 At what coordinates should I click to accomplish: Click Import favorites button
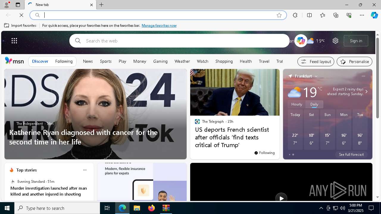(x=20, y=26)
